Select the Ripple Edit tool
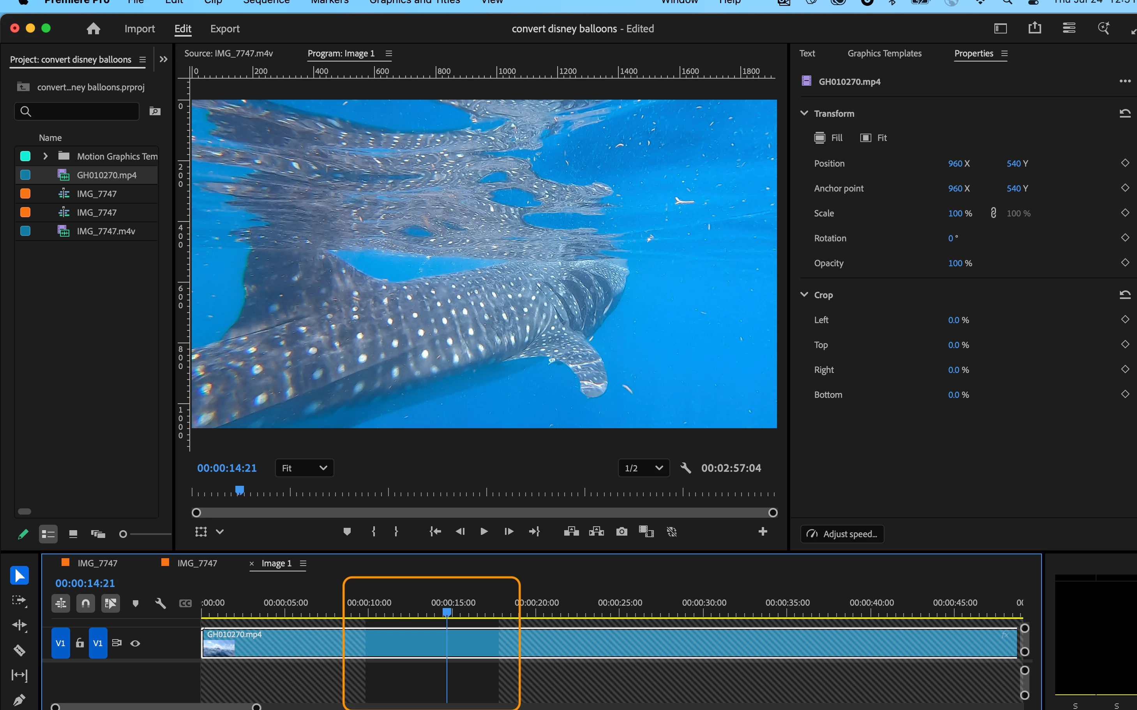 [x=19, y=625]
